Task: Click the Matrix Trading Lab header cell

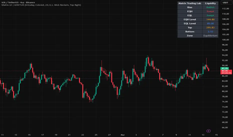Action: point(190,3)
